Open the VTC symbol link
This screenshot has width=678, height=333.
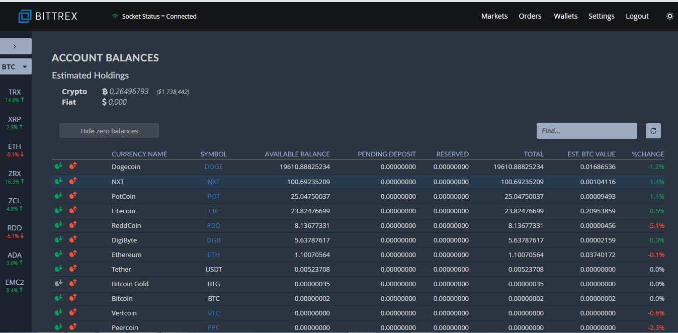(214, 313)
